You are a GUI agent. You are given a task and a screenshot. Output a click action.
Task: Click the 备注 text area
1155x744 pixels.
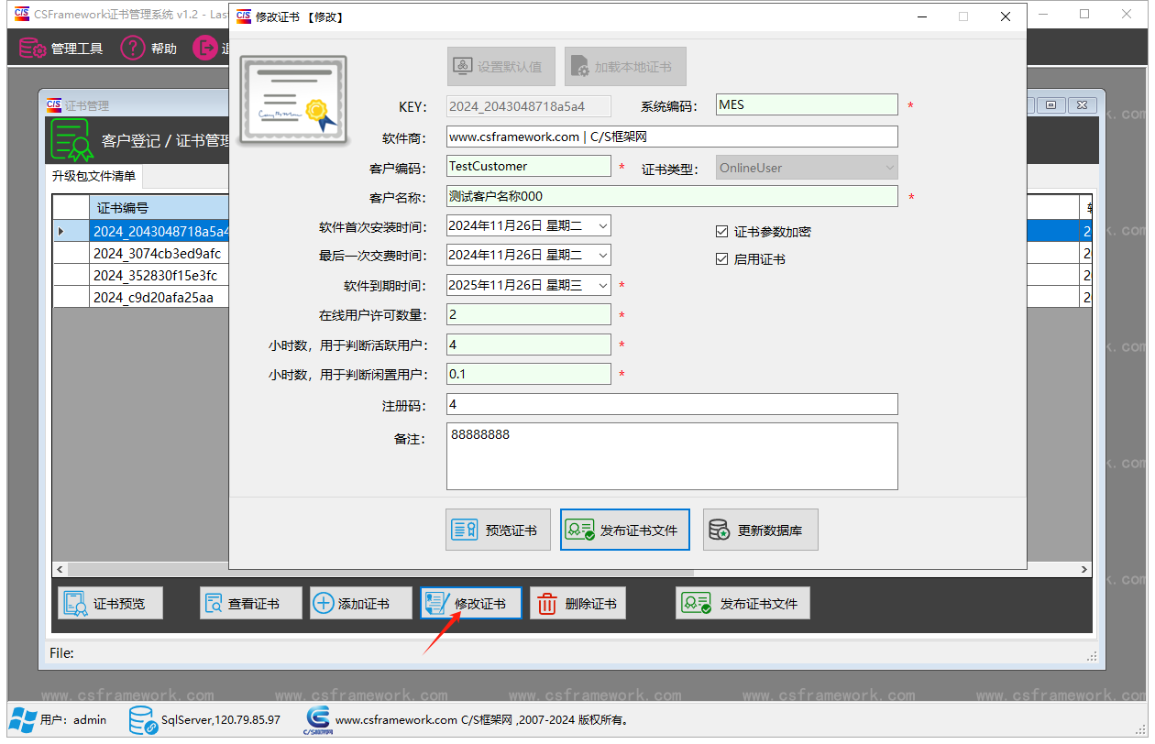(x=672, y=456)
